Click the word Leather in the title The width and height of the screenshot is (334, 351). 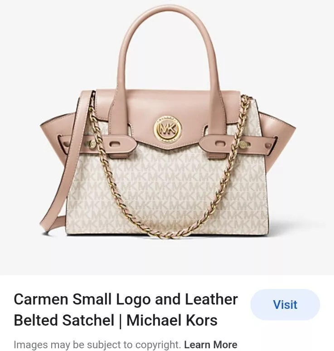[211, 299]
